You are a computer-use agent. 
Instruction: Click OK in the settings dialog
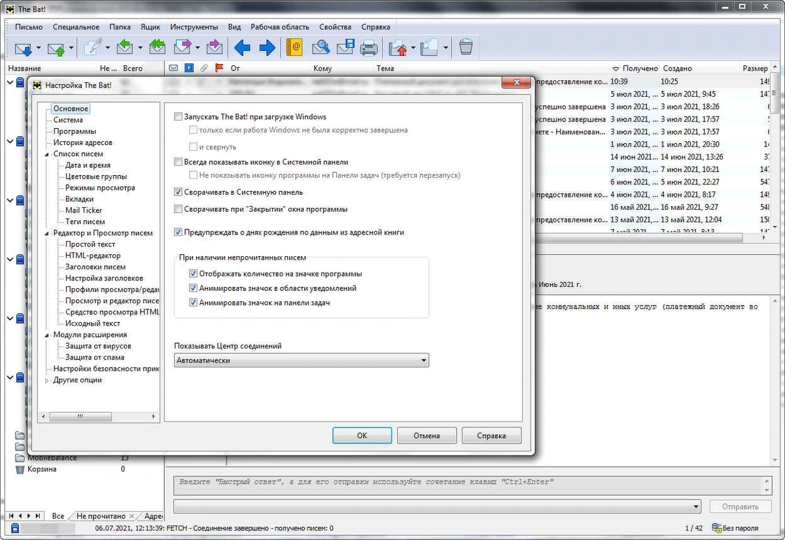tap(362, 435)
